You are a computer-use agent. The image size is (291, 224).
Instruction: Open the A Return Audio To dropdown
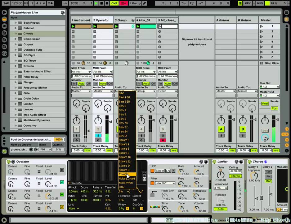226,91
